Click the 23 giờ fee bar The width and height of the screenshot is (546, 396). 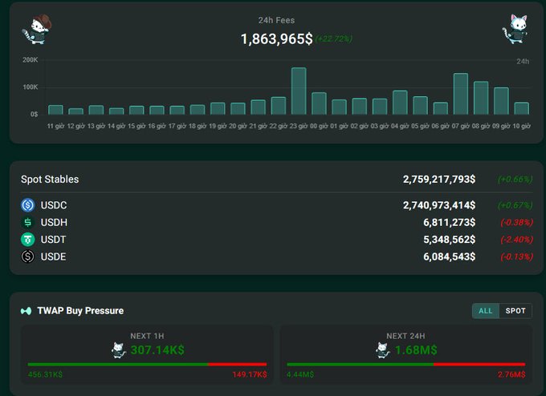coord(299,91)
